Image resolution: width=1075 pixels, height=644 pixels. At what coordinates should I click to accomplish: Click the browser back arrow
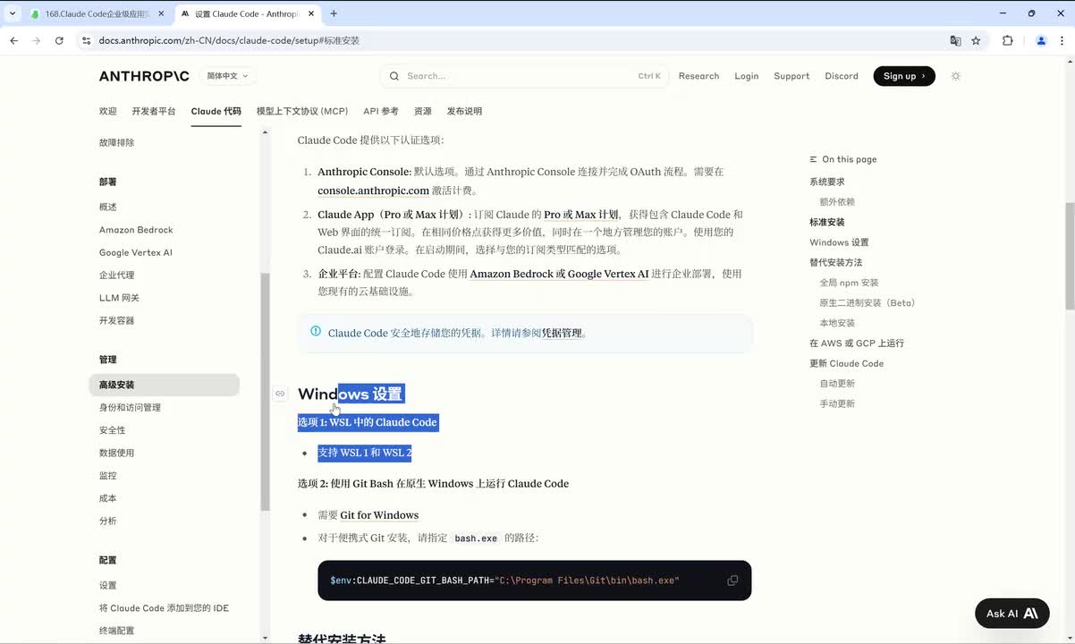click(x=14, y=40)
